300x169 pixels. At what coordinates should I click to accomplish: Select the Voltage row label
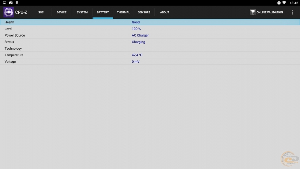(x=10, y=62)
